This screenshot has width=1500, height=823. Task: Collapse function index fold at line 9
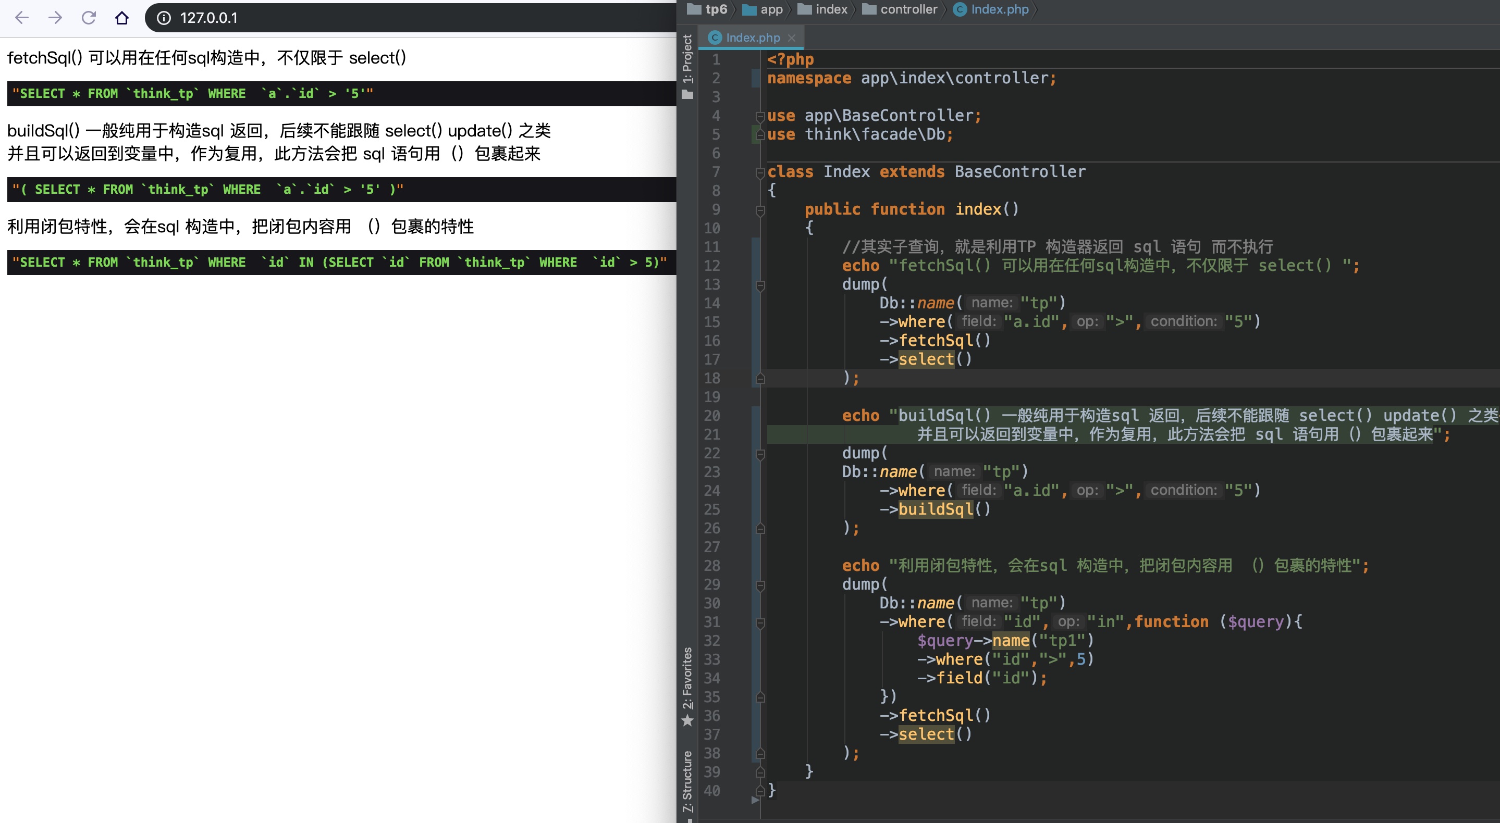click(x=760, y=210)
